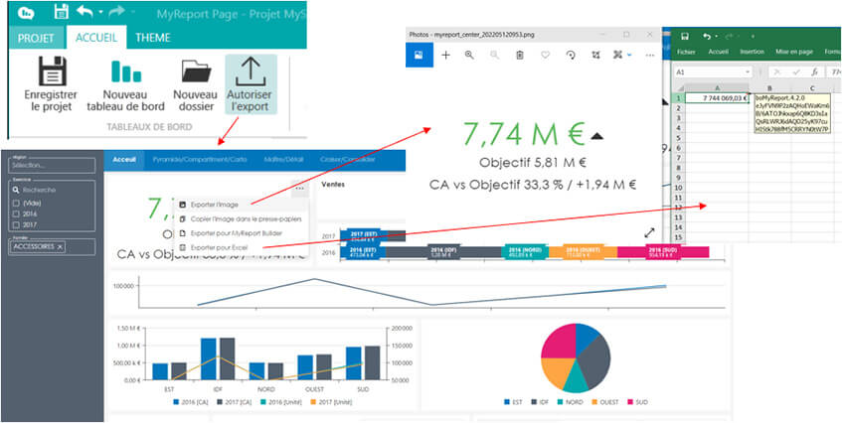Click the Photos collection icon in blue square
The width and height of the screenshot is (842, 423).
pos(419,55)
